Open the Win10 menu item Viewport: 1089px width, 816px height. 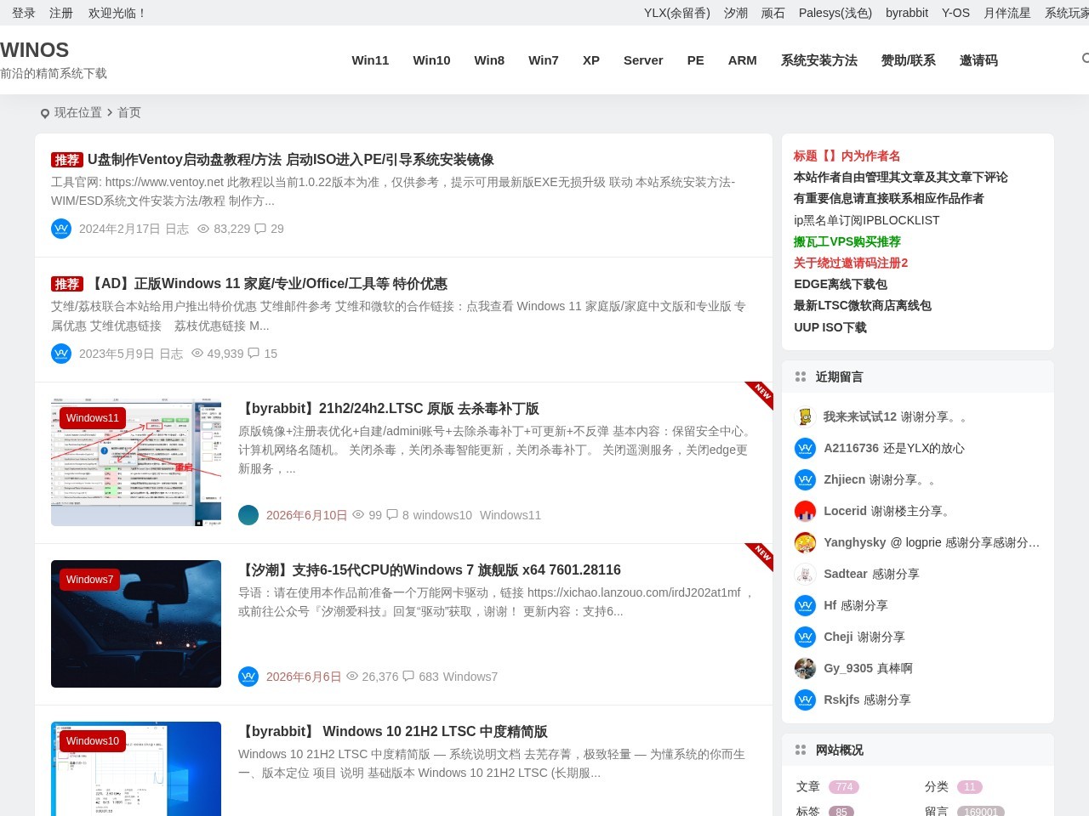click(431, 60)
